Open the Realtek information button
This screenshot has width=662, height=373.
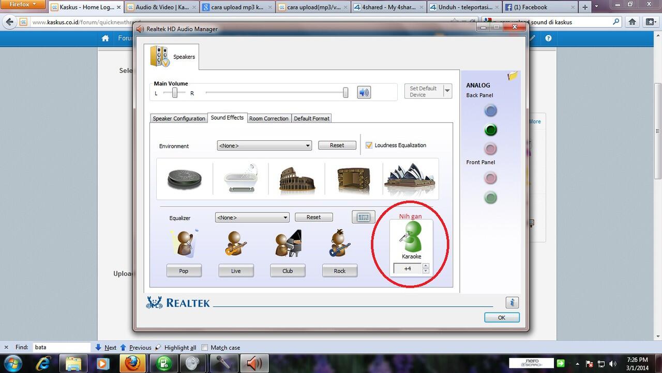[x=512, y=303]
